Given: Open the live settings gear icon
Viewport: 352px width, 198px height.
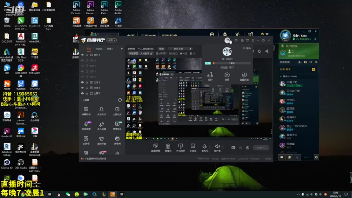Looking at the screenshot, I should [248, 147].
